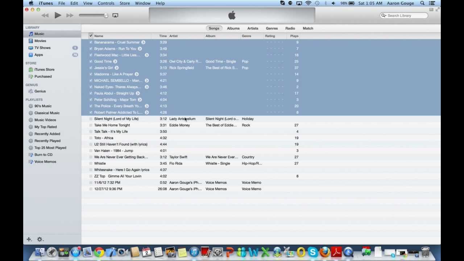This screenshot has height=261, width=464.
Task: Click the add playlist plus button
Action: [x=29, y=239]
